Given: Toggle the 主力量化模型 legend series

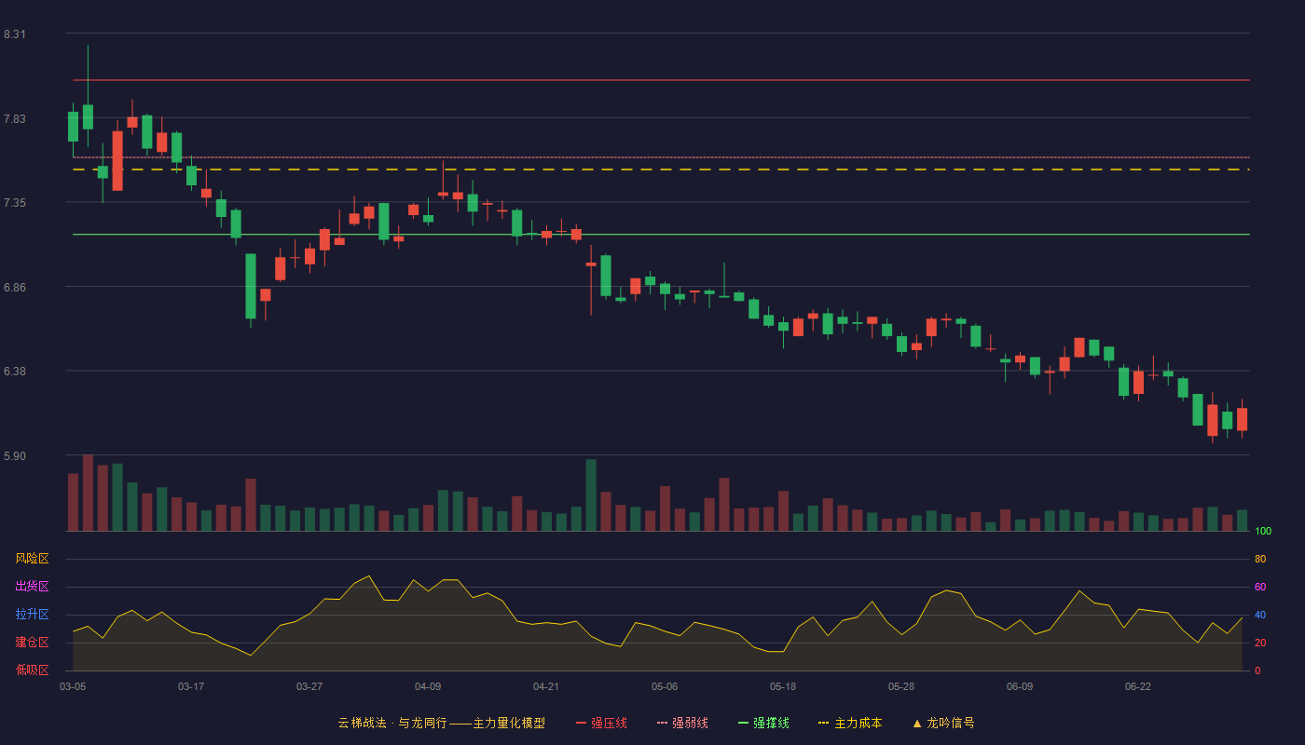Looking at the screenshot, I should click(441, 723).
